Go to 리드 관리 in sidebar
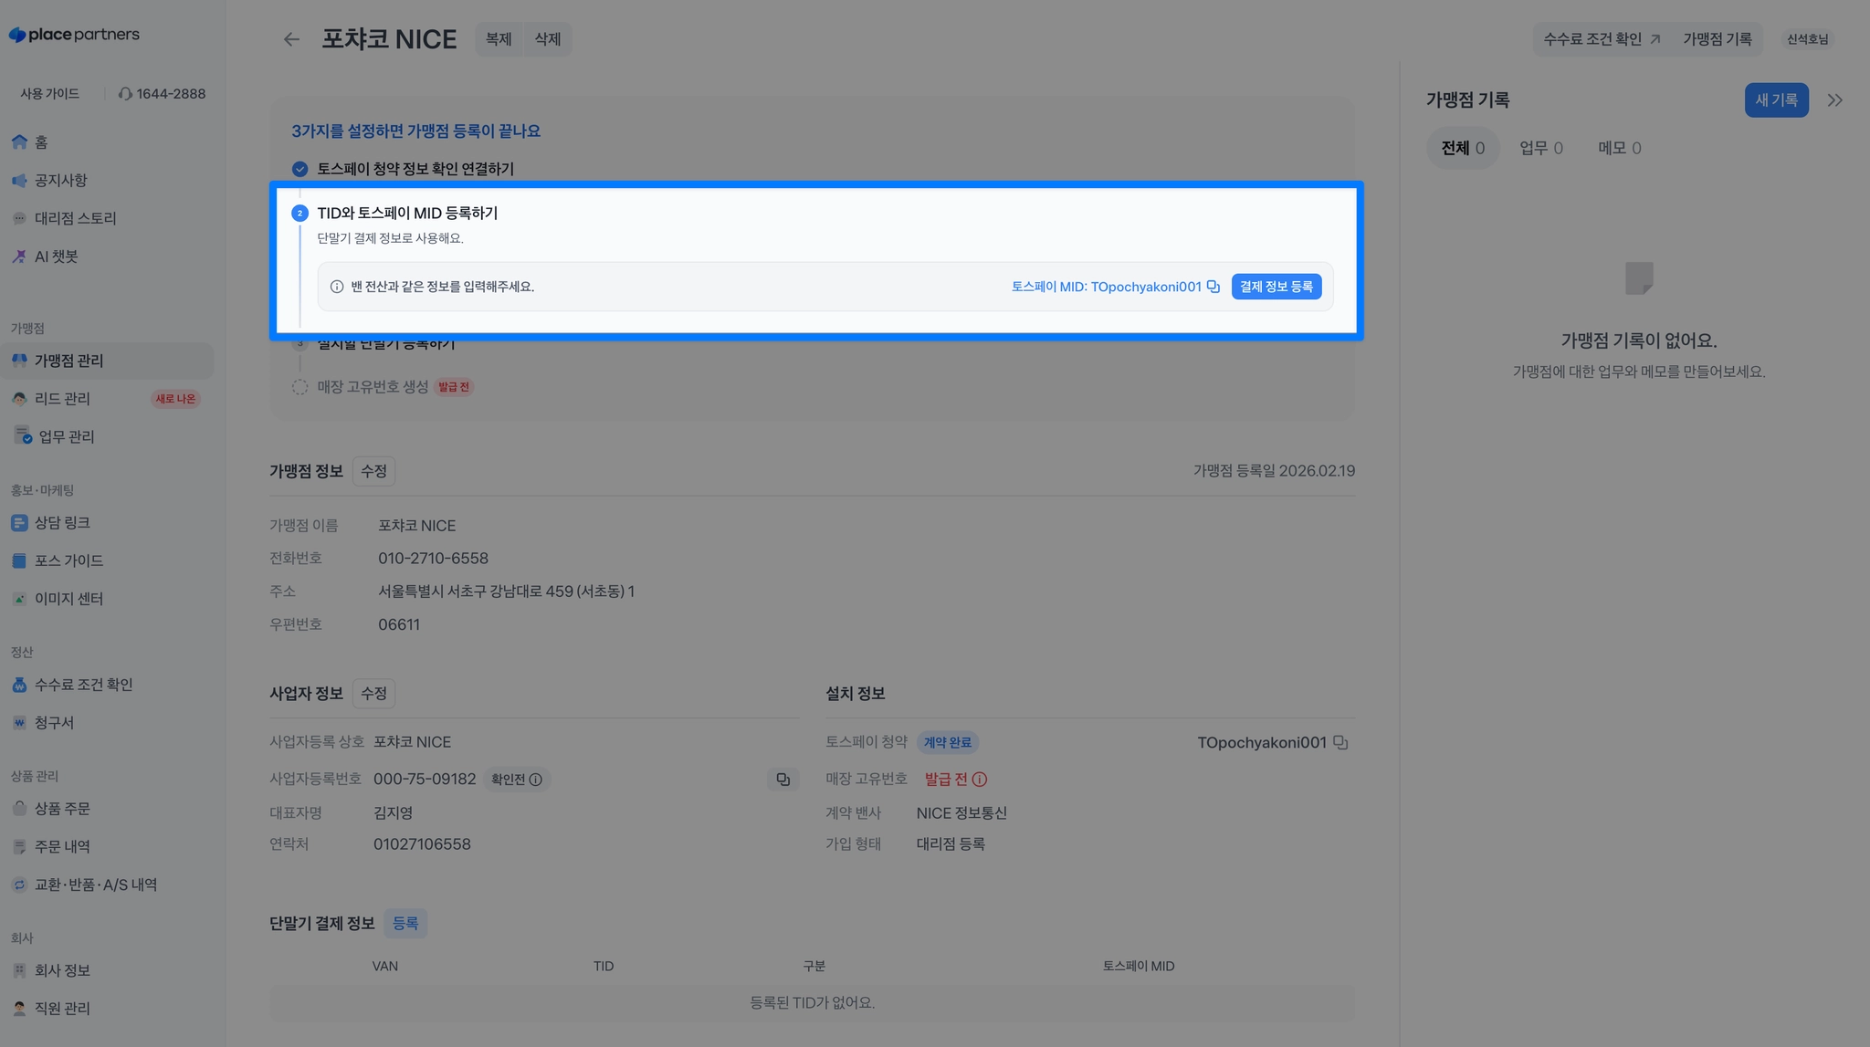 click(x=62, y=399)
